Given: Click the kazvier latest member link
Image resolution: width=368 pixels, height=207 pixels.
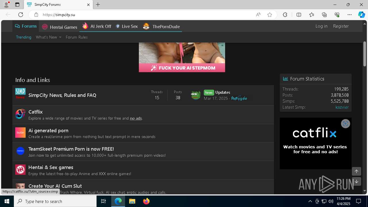Looking at the screenshot, I should click(x=342, y=107).
